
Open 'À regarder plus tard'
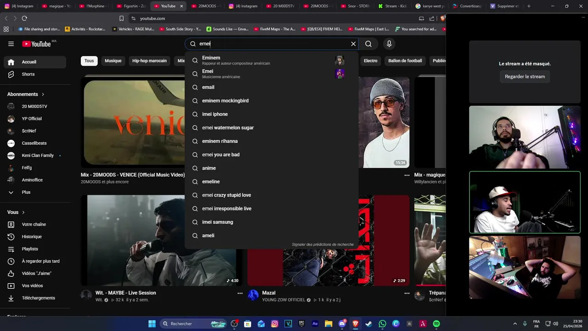pos(35,261)
